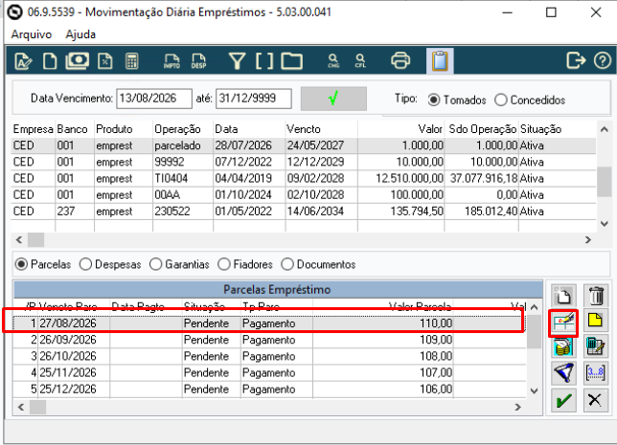
Task: Cancel with the black X icon in parcelas panel
Action: 596,401
